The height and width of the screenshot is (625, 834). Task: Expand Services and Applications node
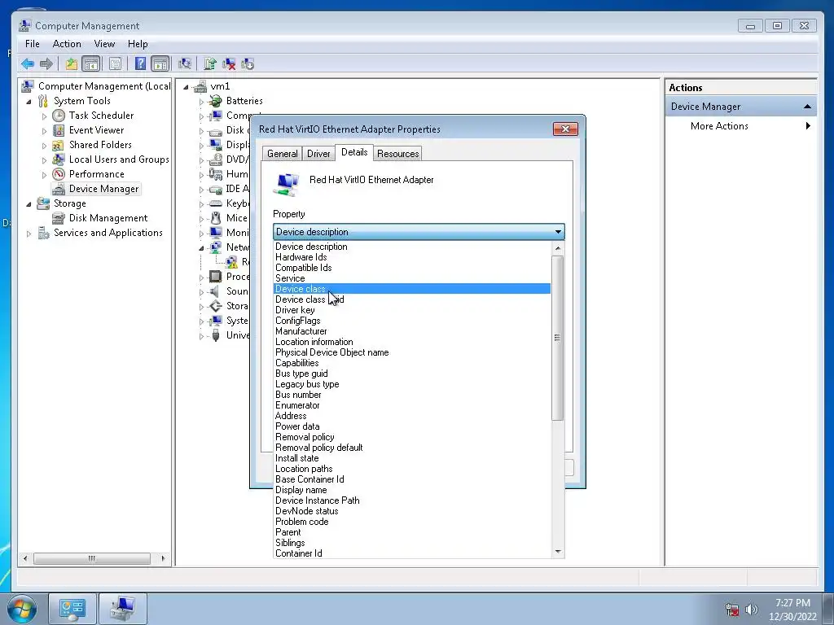click(x=29, y=234)
